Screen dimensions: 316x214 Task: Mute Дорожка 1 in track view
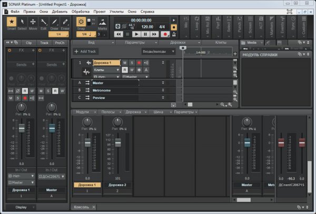click(125, 63)
